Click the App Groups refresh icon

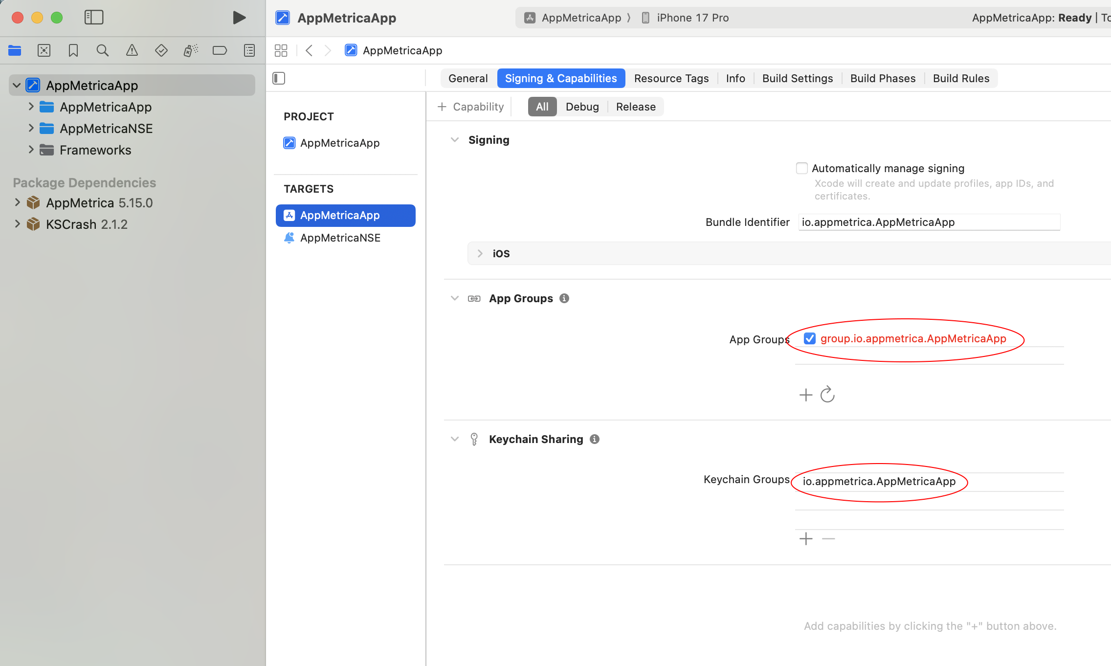827,394
